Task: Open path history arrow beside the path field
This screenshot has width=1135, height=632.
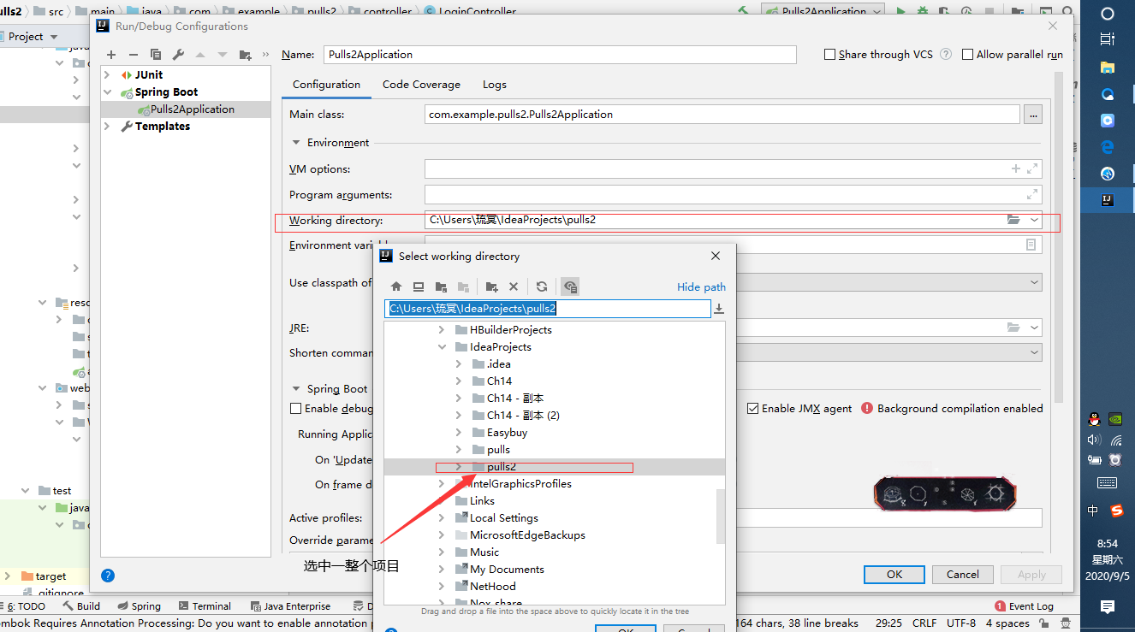Action: [x=719, y=309]
